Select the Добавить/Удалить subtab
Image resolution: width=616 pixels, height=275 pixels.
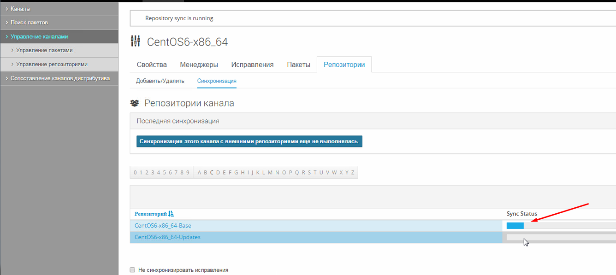pyautogui.click(x=160, y=81)
